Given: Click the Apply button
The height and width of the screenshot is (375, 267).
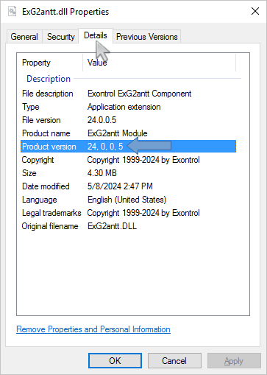Looking at the screenshot, I should (234, 361).
